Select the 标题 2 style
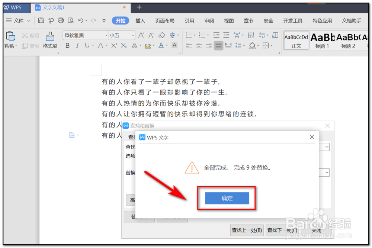Image resolution: width=372 pixels, height=248 pixels. (348, 41)
